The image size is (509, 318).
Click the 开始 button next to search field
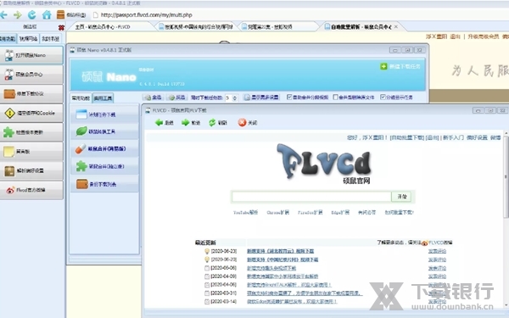pyautogui.click(x=402, y=197)
